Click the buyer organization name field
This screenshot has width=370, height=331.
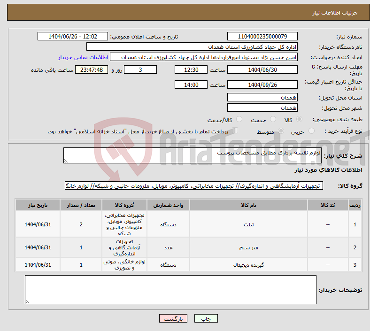pyautogui.click(x=192, y=46)
